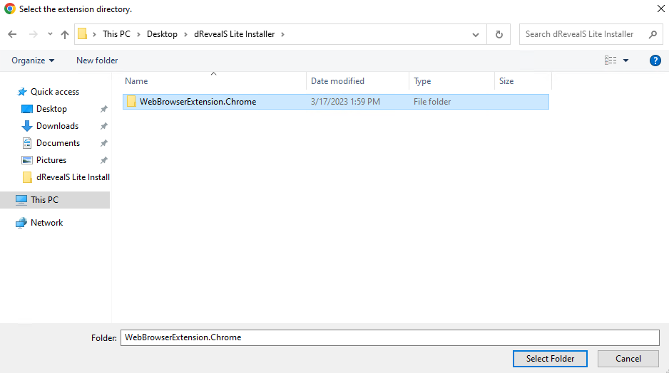Close the dialog with the X button
The height and width of the screenshot is (373, 669).
(x=660, y=9)
